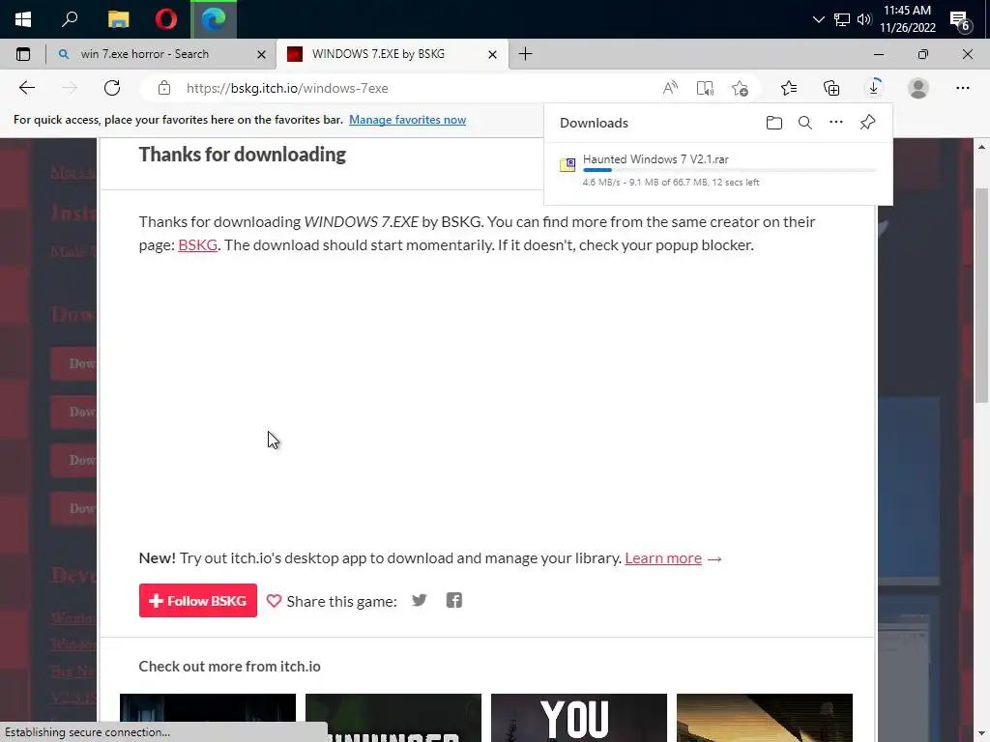Open the browser profile avatar

click(918, 88)
